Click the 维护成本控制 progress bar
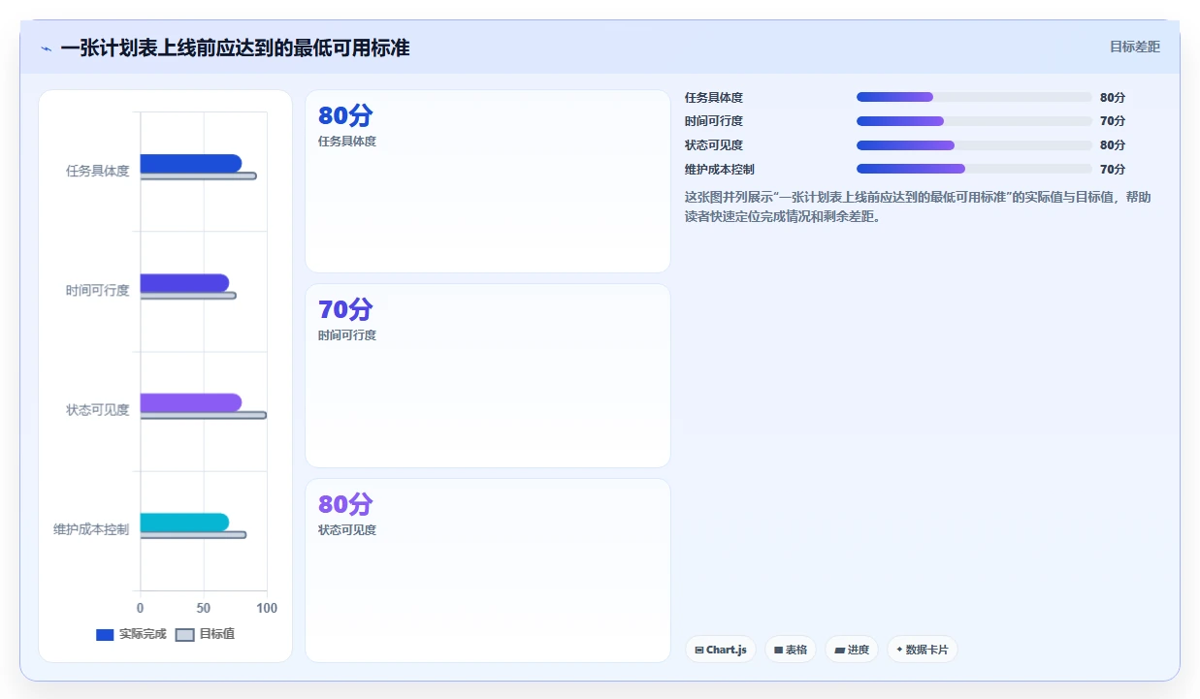Screen dimensions: 1200x699 (x=974, y=169)
